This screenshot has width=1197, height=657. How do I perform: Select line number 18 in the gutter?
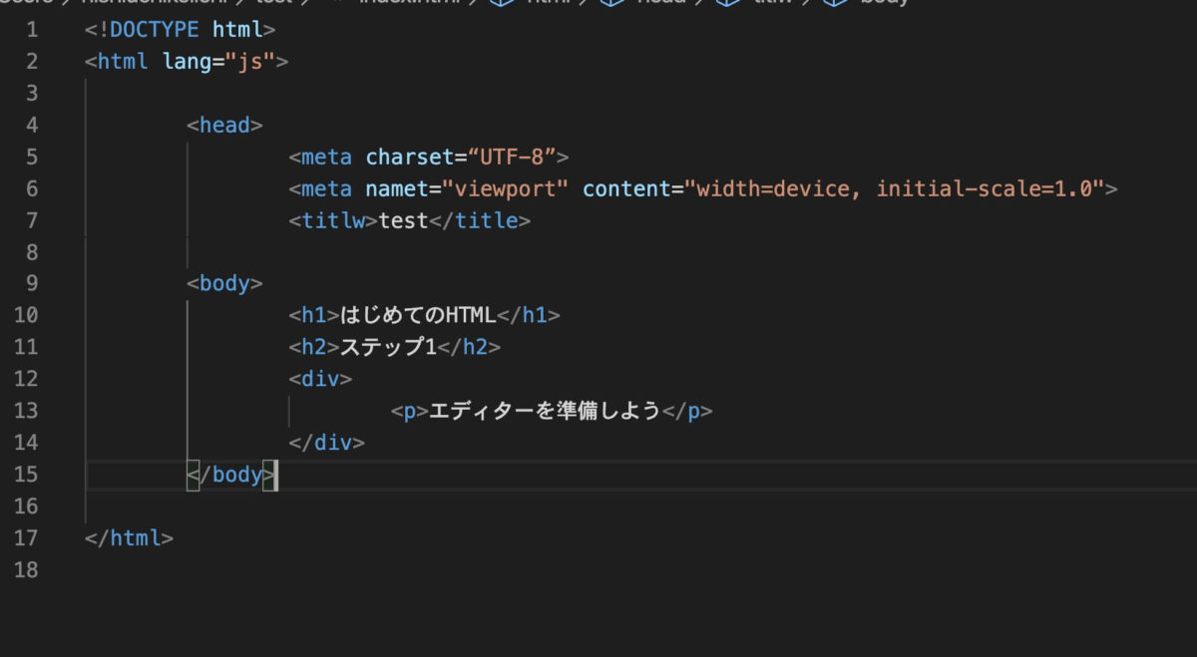click(26, 570)
